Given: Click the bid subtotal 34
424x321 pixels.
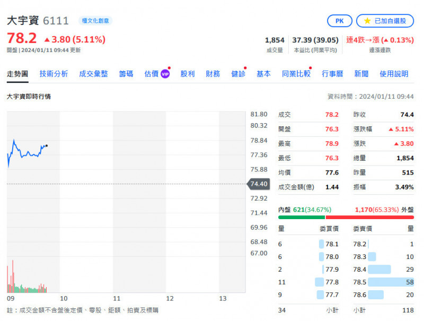Looking at the screenshot, I should tap(282, 310).
